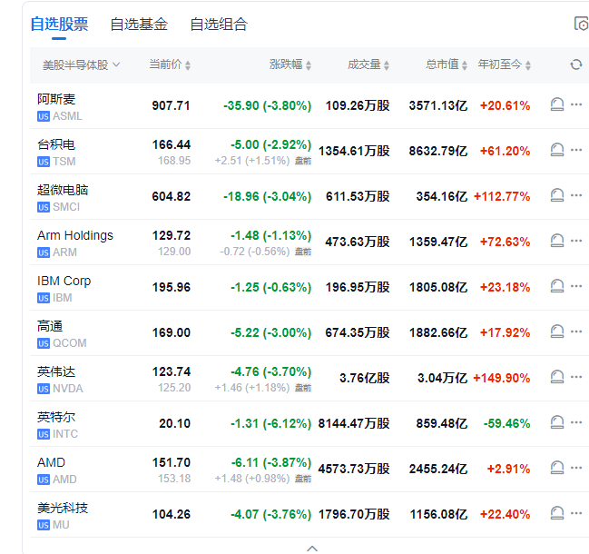This screenshot has height=554, width=589.
Task: Open the IBM Corp stock page
Action: [64, 281]
